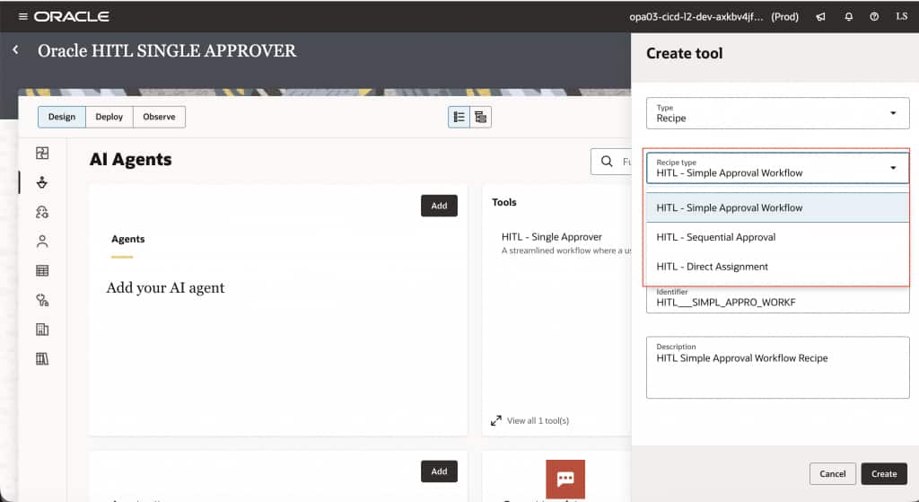Open the notifications bell
Viewport: 919px width, 502px height.
[x=848, y=16]
